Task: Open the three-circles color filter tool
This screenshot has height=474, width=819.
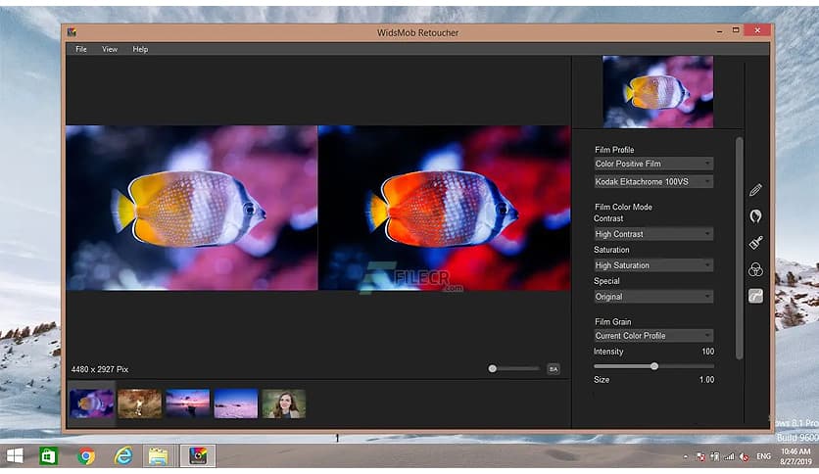Action: pos(755,269)
